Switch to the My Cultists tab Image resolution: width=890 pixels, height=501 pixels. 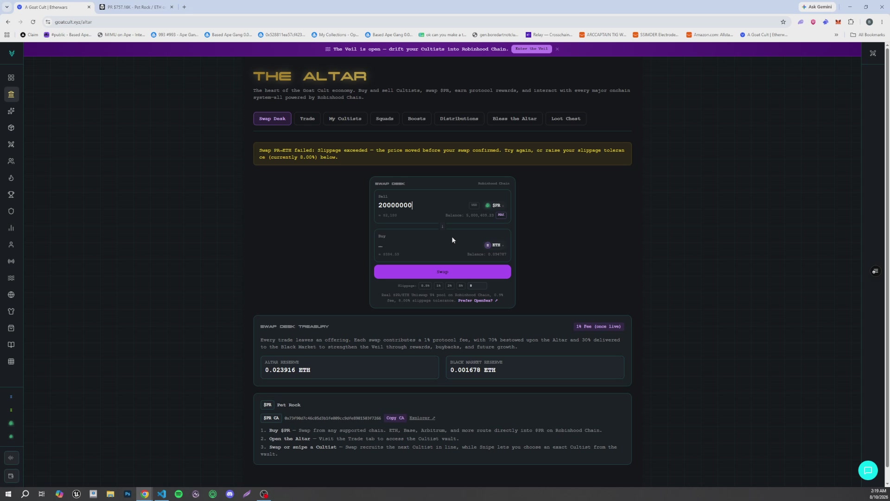coord(345,119)
